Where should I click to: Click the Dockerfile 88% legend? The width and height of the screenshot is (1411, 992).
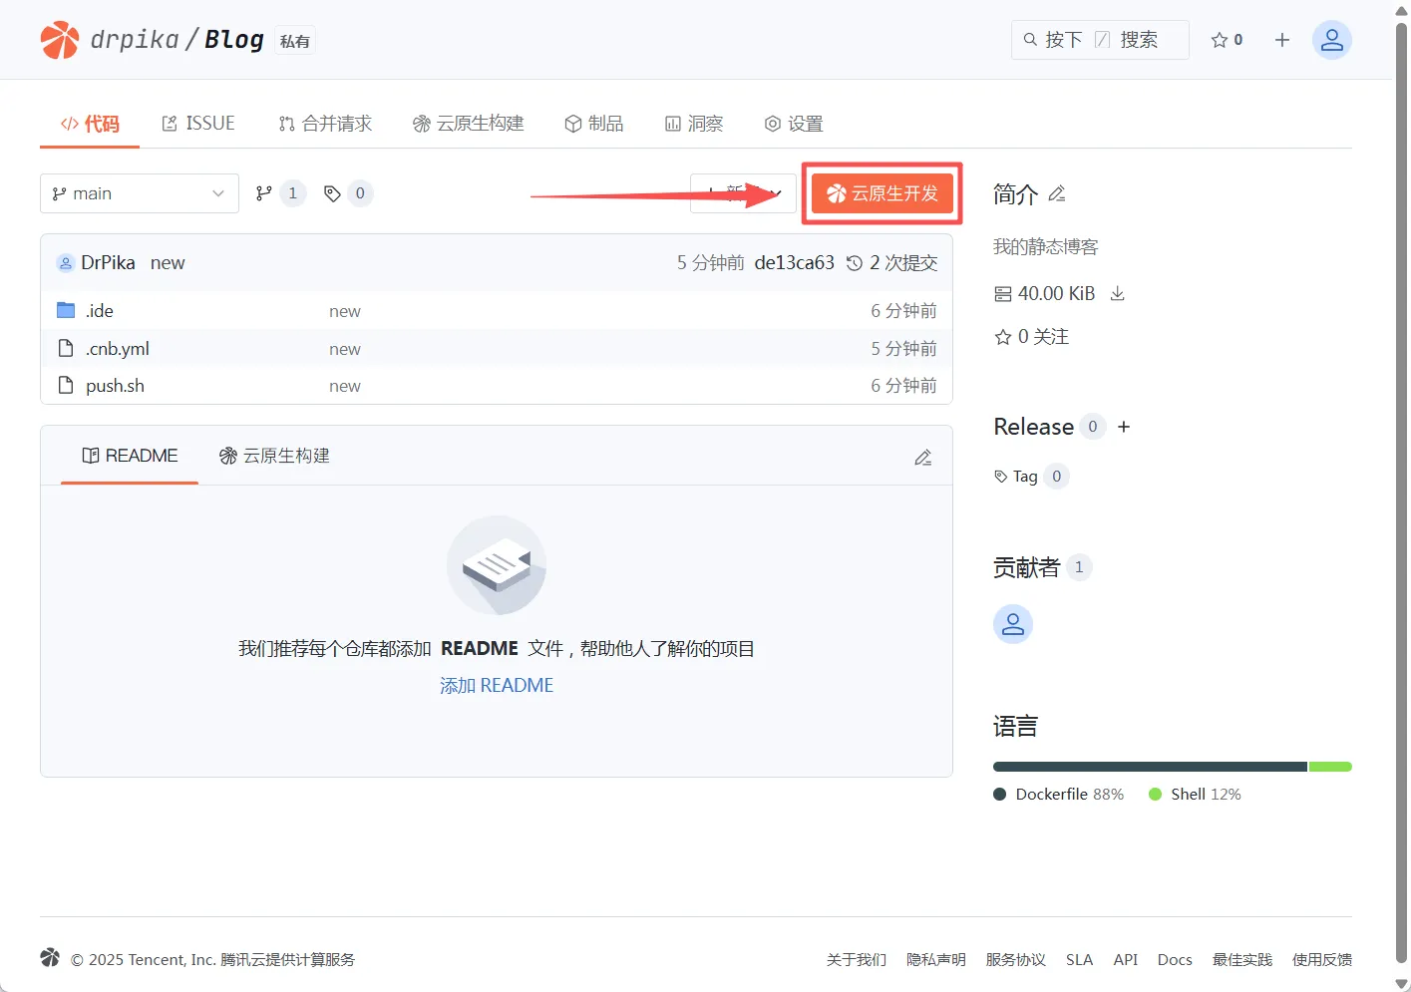coord(1058,795)
